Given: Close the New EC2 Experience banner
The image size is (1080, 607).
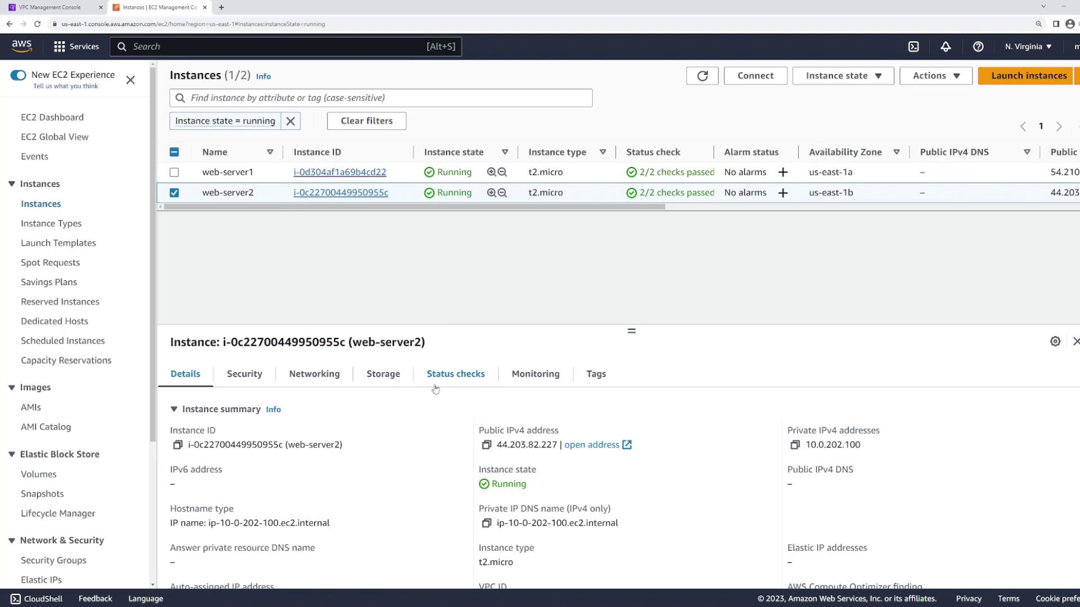Looking at the screenshot, I should point(130,80).
